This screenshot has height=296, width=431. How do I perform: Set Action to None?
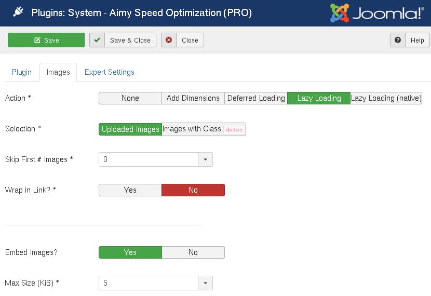pos(130,98)
